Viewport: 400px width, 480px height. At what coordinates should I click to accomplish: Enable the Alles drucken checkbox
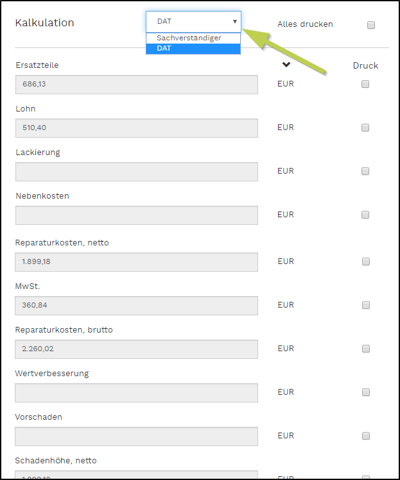tap(370, 25)
